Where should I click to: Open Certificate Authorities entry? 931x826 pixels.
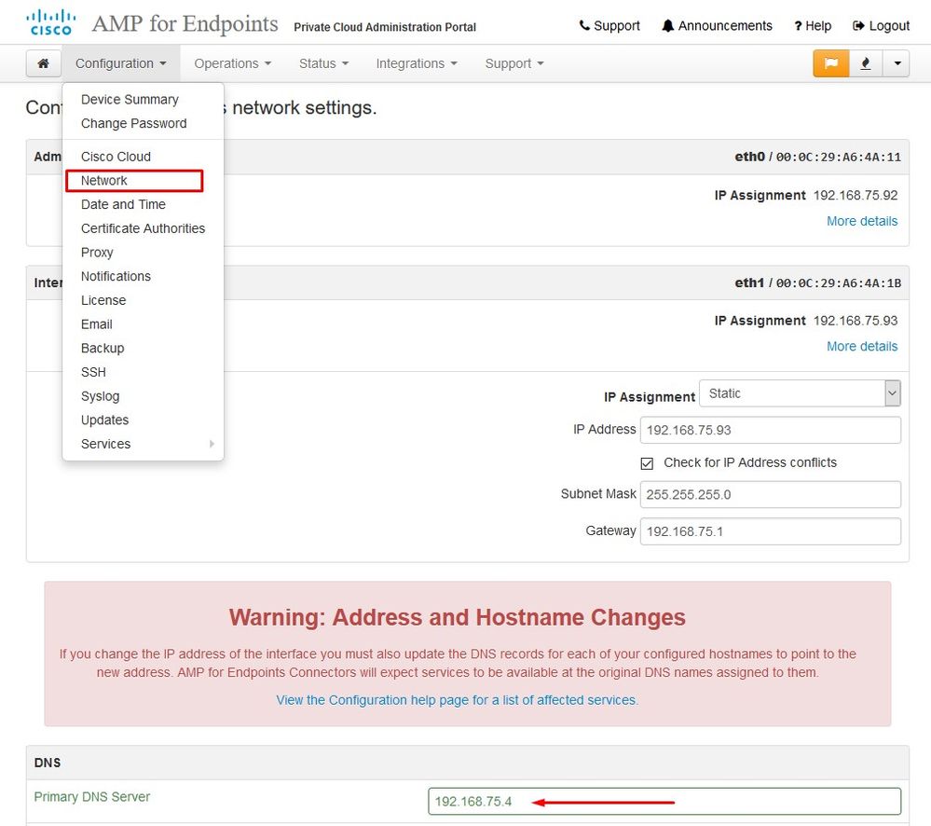pyautogui.click(x=144, y=228)
